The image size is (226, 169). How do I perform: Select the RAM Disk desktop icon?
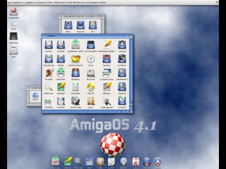click(x=14, y=37)
